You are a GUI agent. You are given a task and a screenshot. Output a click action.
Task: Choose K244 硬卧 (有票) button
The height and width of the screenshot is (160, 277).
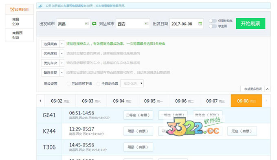tap(138, 131)
